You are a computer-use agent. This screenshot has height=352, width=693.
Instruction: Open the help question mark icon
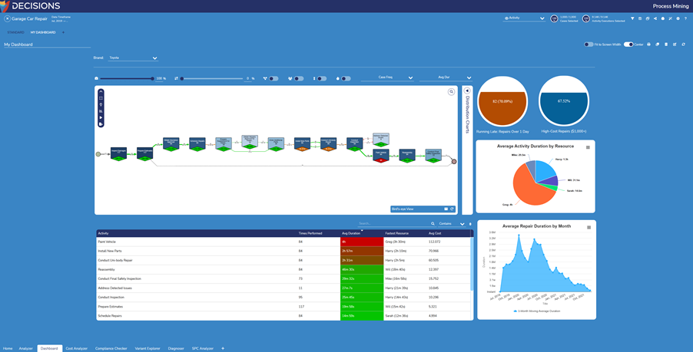(685, 18)
